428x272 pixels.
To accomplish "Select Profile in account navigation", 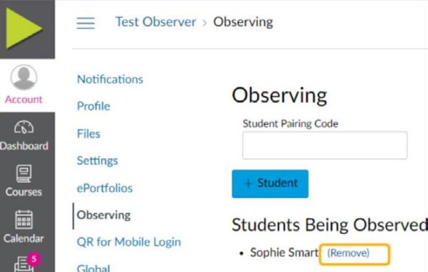I will point(94,106).
